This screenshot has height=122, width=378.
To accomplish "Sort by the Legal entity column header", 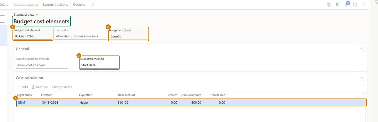I will point(25,95).
